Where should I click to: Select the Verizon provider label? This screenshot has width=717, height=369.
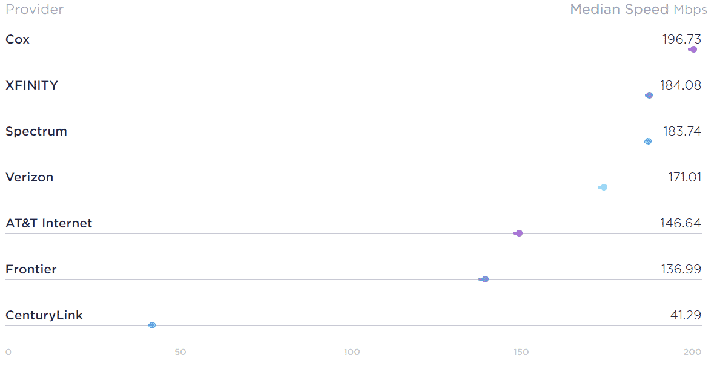click(29, 177)
